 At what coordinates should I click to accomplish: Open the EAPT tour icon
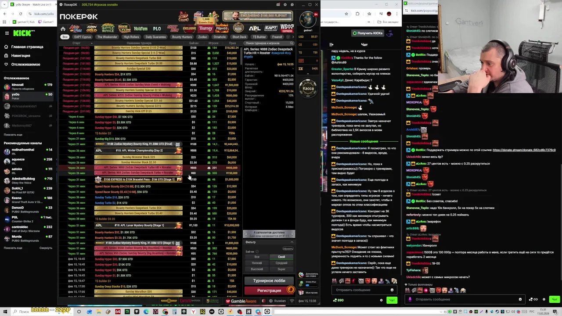click(271, 29)
